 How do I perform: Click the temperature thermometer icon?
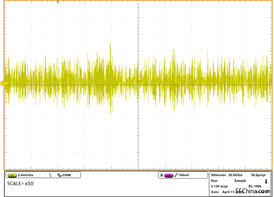click(x=266, y=181)
